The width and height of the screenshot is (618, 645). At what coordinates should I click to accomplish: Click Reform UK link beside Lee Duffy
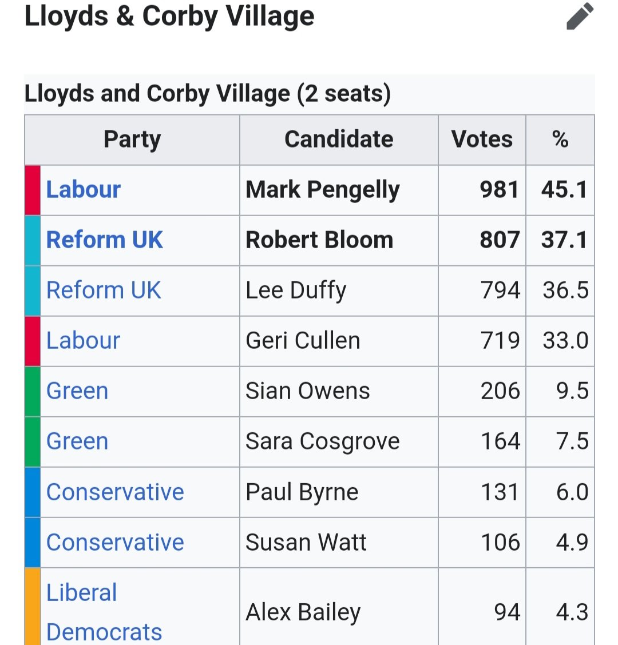104,290
